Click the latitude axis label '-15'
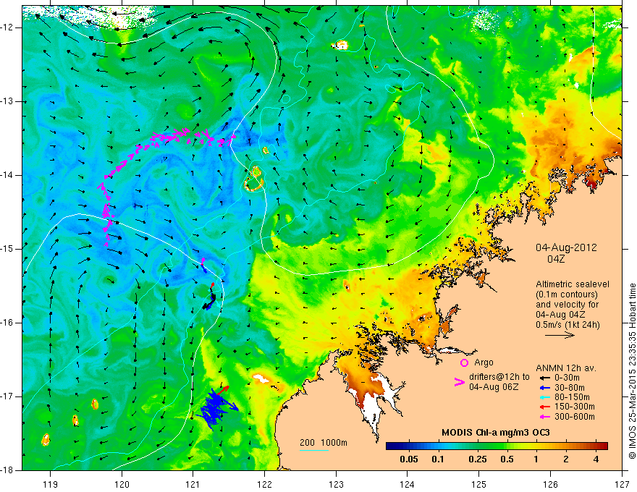The width and height of the screenshot is (637, 492). pos(7,249)
